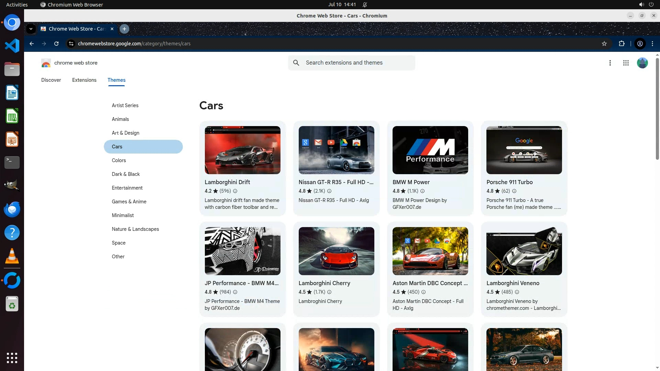This screenshot has width=660, height=371.
Task: Expand the tab search dropdown arrow
Action: pos(31,29)
